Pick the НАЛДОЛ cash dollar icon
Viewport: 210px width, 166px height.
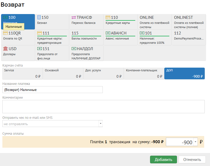pyautogui.click(x=74, y=49)
